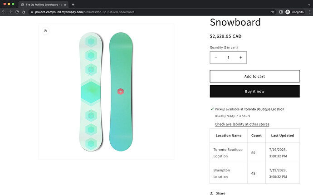Image resolution: width=313 pixels, height=195 pixels.
Task: Zoom the snowboard product image
Action: click(x=45, y=31)
